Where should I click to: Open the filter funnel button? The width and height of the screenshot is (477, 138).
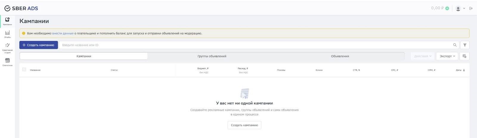point(465,45)
